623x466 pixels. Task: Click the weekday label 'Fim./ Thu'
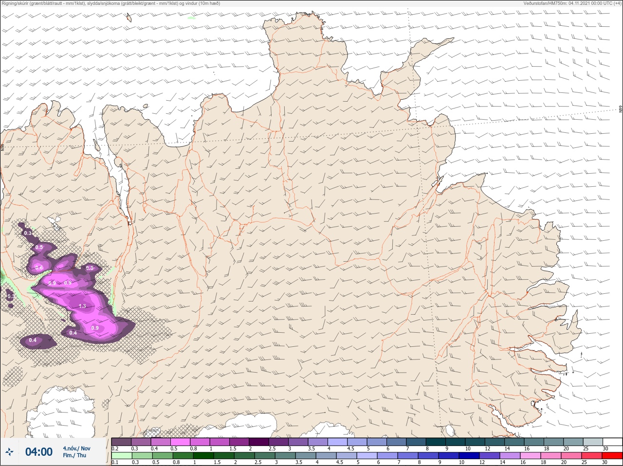(74, 455)
